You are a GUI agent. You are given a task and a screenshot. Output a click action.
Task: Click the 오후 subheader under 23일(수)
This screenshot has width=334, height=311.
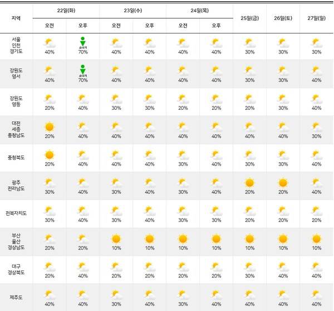tap(150, 26)
